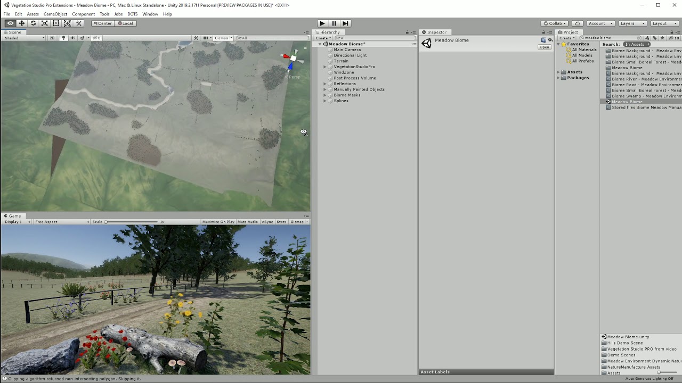Screen dimensions: 682x383
Task: Select the Scale tool
Action: click(x=45, y=23)
